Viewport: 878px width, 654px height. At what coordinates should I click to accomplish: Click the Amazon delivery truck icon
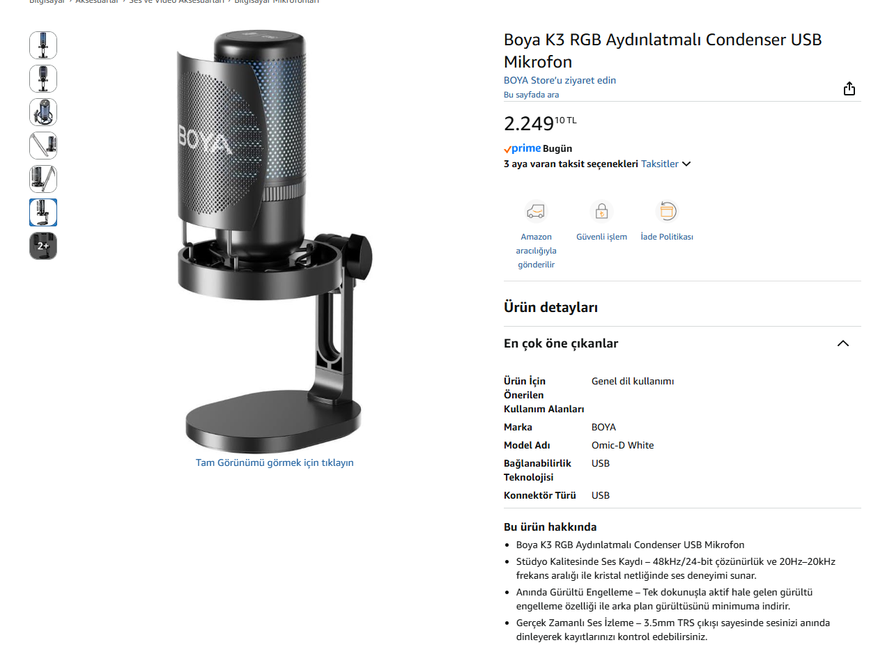click(x=536, y=211)
